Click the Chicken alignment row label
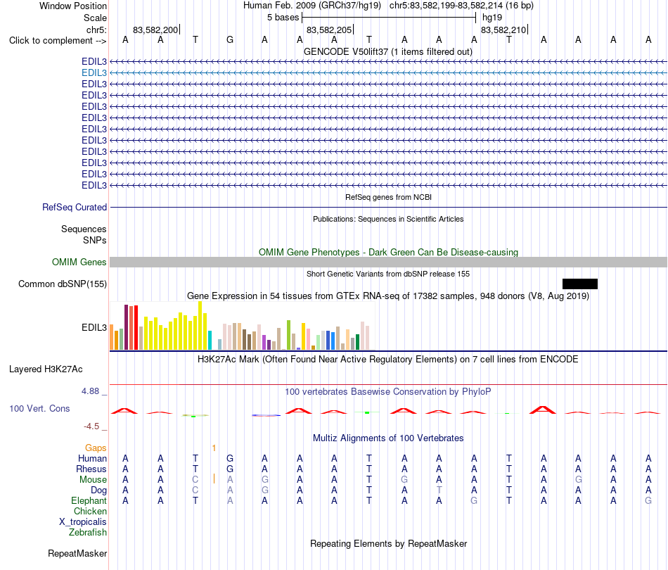The image size is (668, 570). [x=90, y=511]
